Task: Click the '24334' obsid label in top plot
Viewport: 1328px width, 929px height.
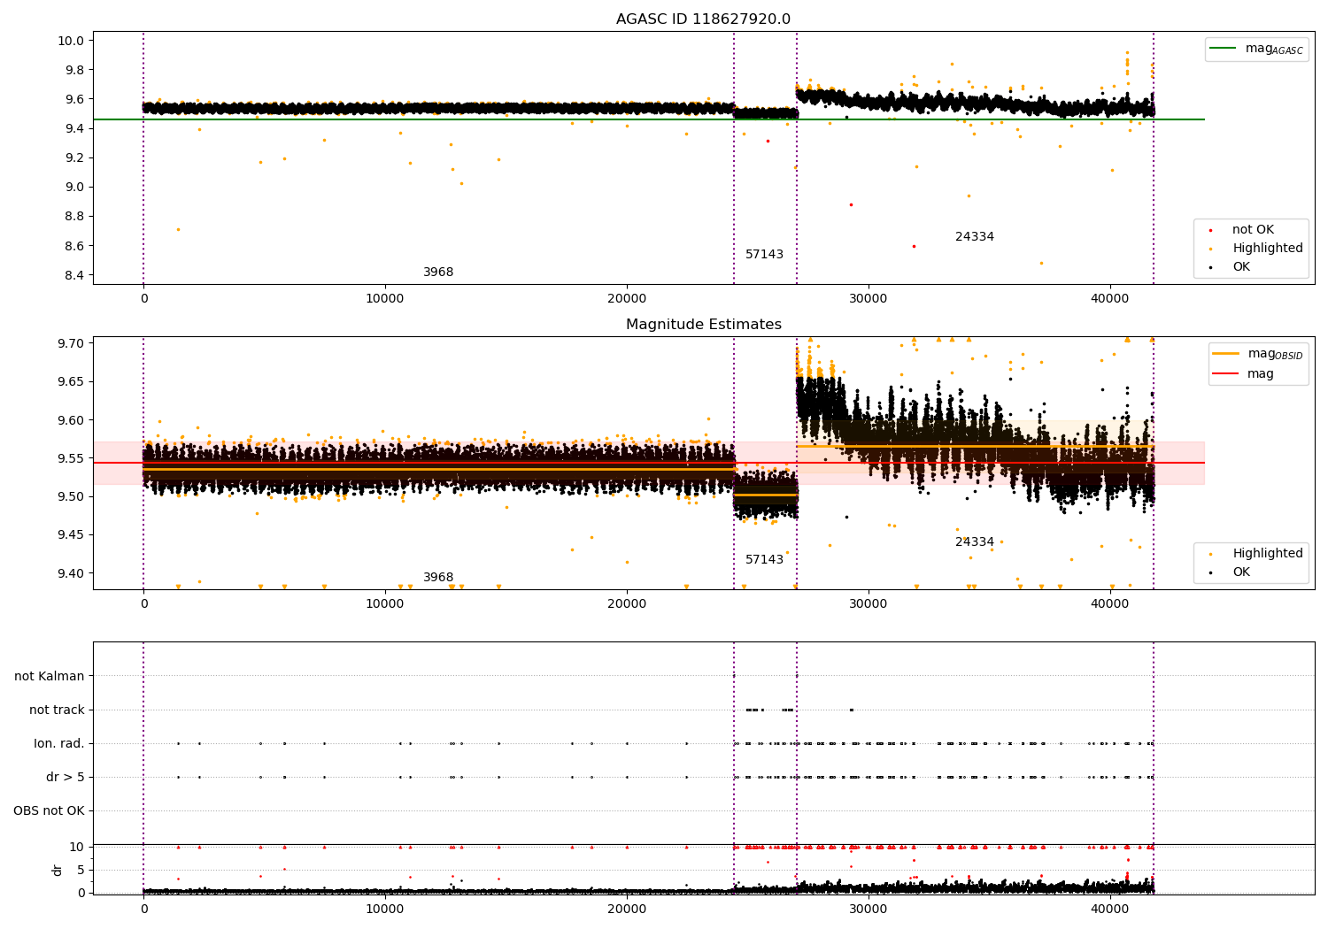Action: tap(975, 237)
